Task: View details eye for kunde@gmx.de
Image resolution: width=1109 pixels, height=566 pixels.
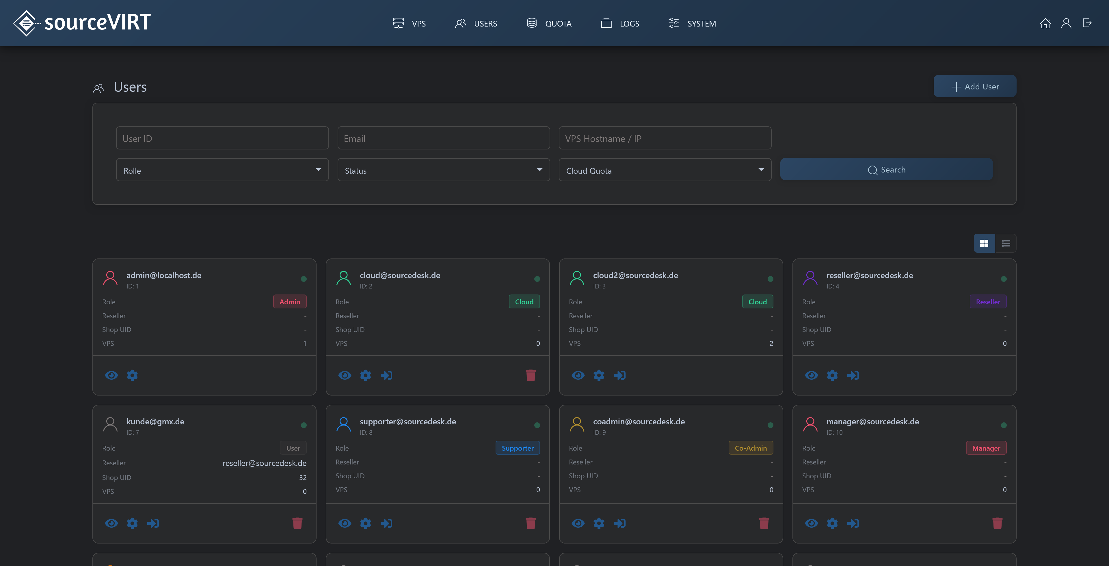Action: (x=111, y=523)
